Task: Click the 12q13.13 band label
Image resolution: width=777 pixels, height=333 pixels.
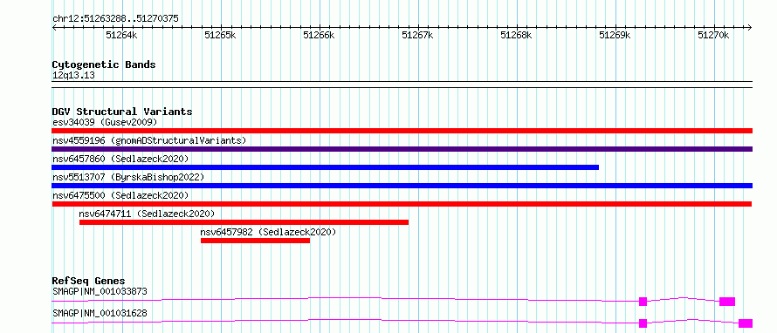Action: (73, 76)
